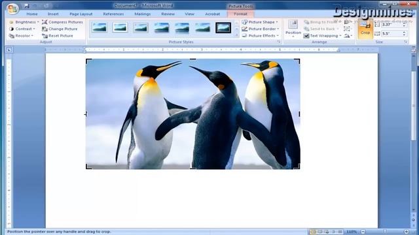
Task: Adjust the width spinner arrows
Action: tap(405, 33)
